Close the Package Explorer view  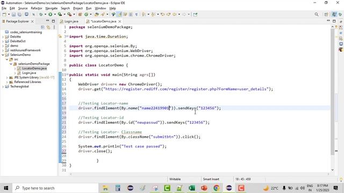(32, 21)
